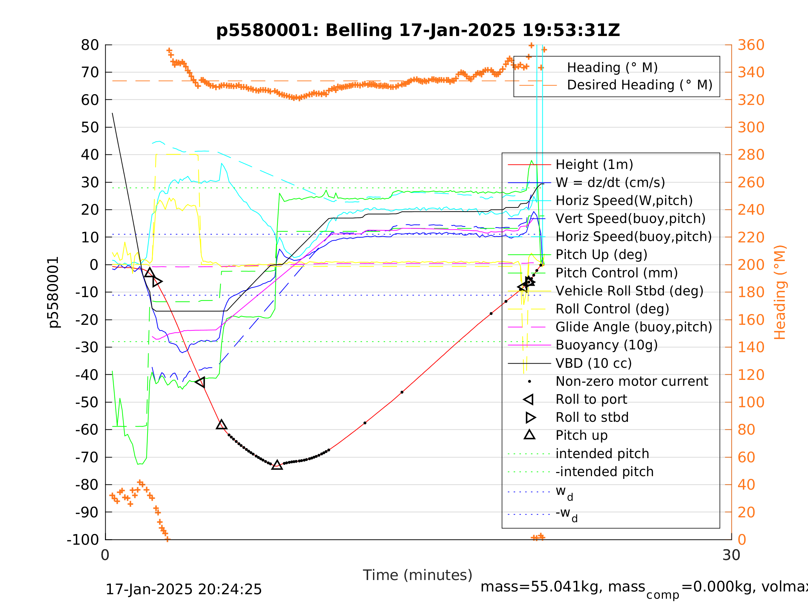Click the '-100' left axis tick label
The width and height of the screenshot is (808, 606).
tap(83, 540)
